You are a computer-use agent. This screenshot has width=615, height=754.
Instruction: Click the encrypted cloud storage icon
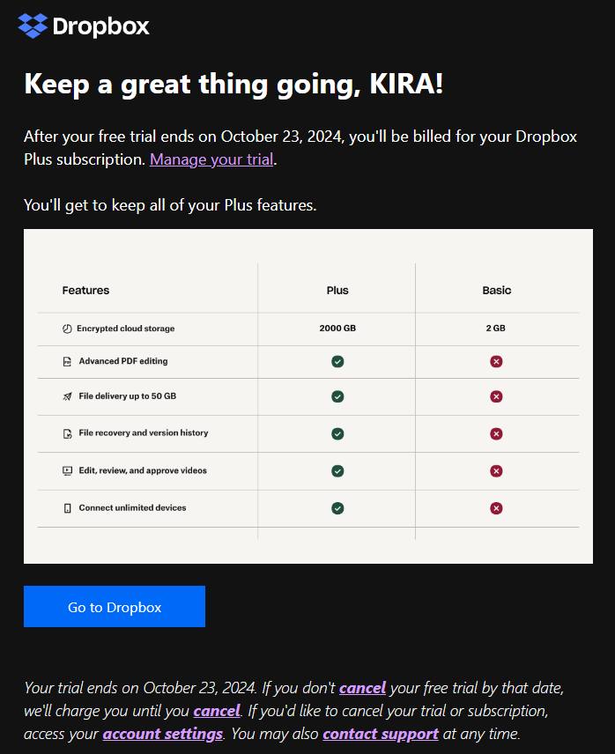[x=67, y=329]
